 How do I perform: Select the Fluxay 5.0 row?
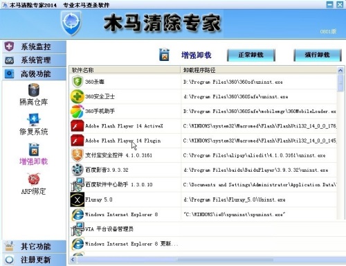coord(203,199)
